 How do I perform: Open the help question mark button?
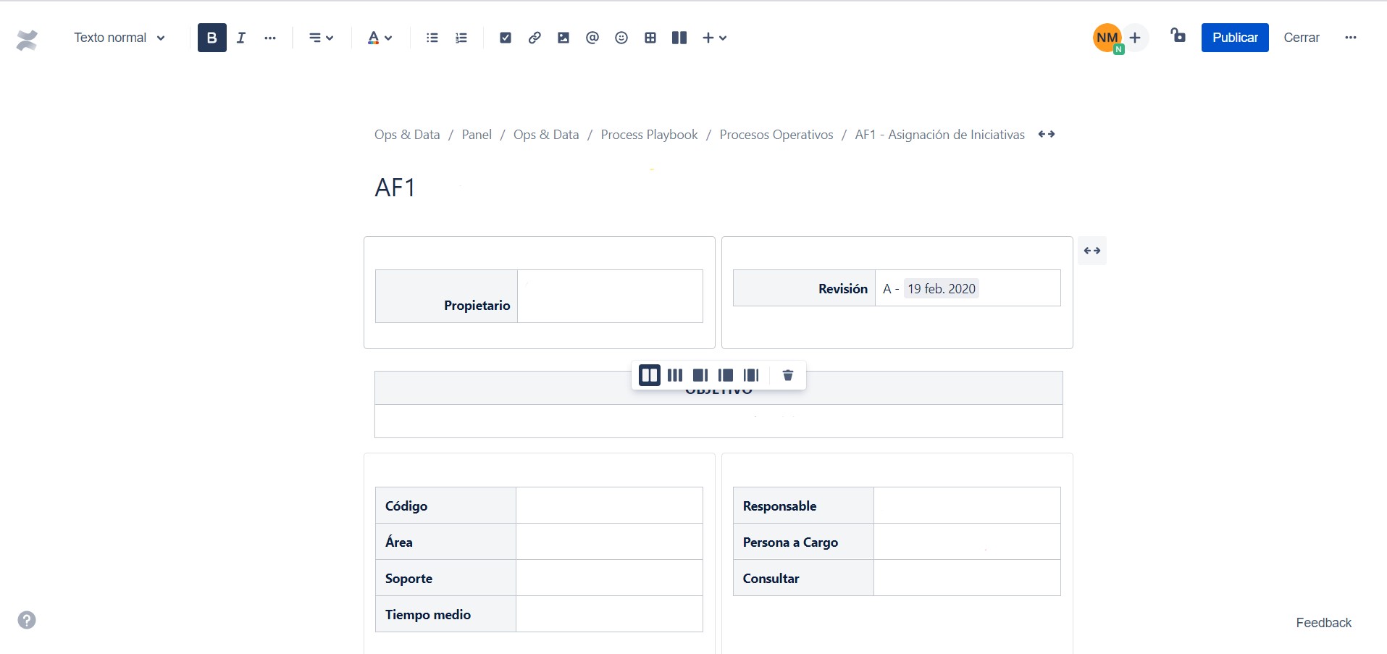coord(26,620)
